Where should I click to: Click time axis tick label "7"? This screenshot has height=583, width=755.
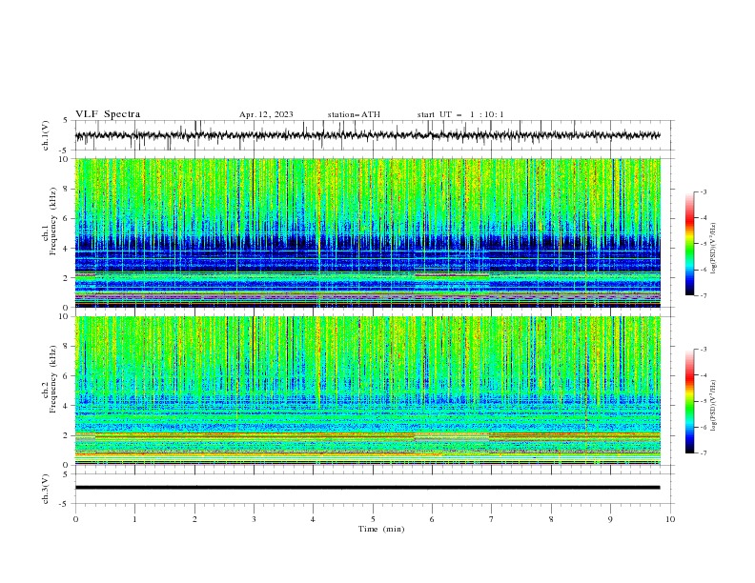coord(492,519)
